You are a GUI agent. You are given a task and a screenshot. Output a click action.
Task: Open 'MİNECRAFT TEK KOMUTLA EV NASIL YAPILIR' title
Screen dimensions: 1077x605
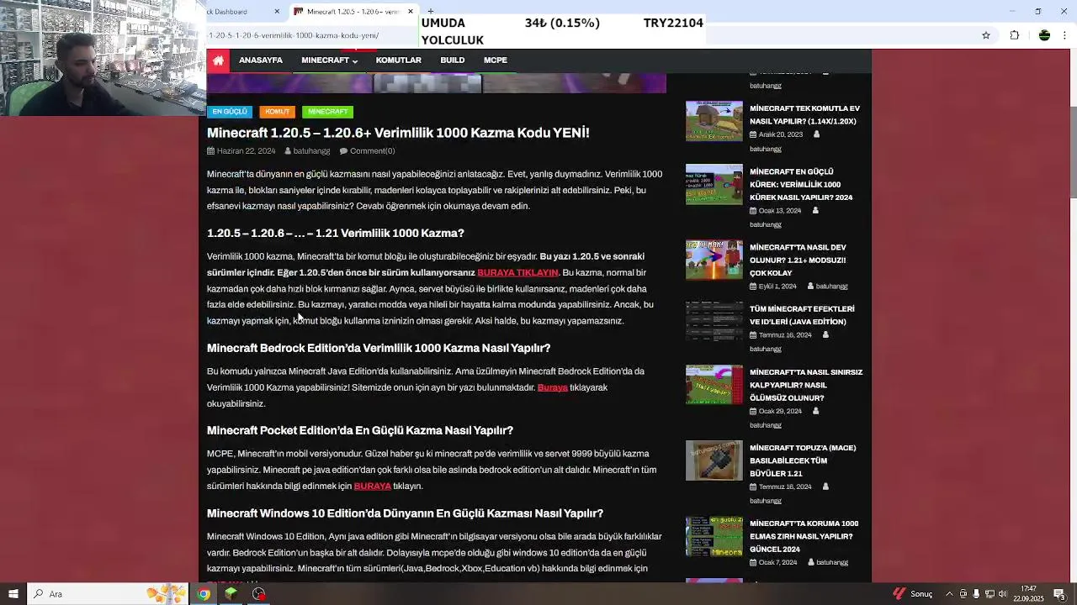coord(804,115)
